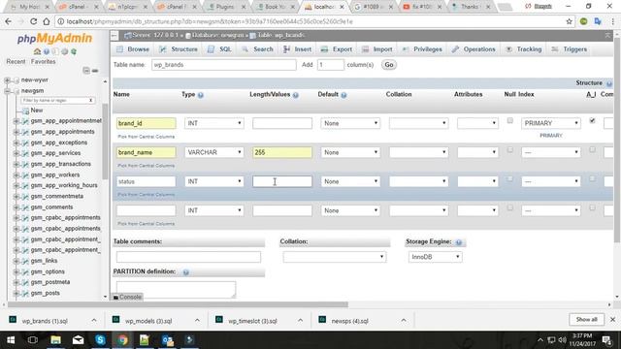Viewport: 621px width, 349px height.
Task: Open the Export tab
Action: pyautogui.click(x=337, y=49)
